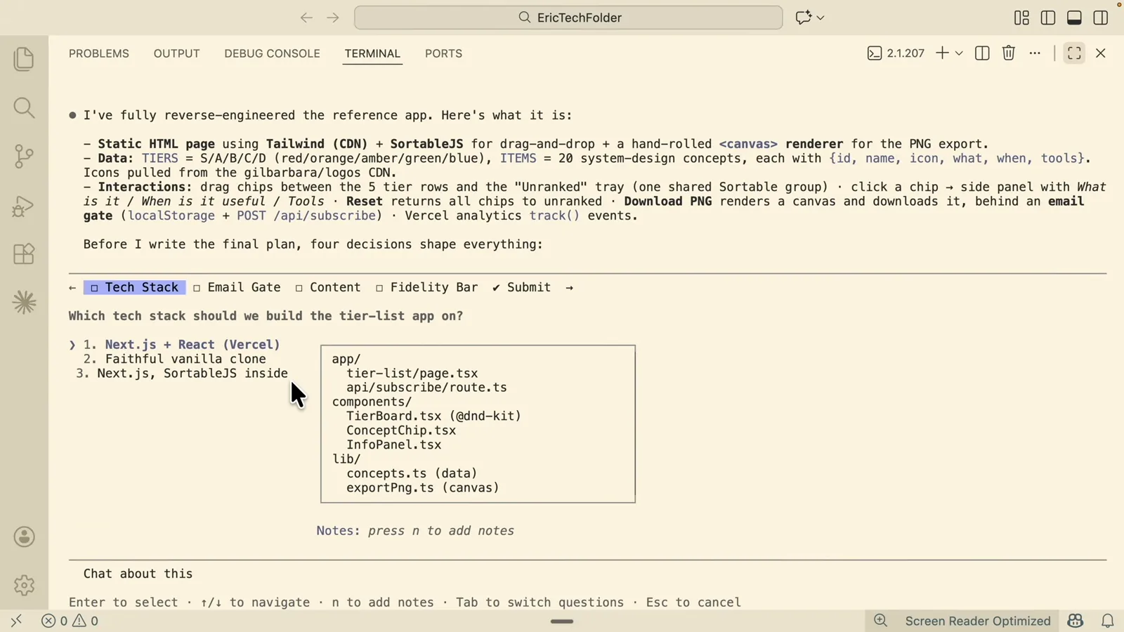Toggle maximized panel size
The height and width of the screenshot is (632, 1124).
click(x=1074, y=53)
